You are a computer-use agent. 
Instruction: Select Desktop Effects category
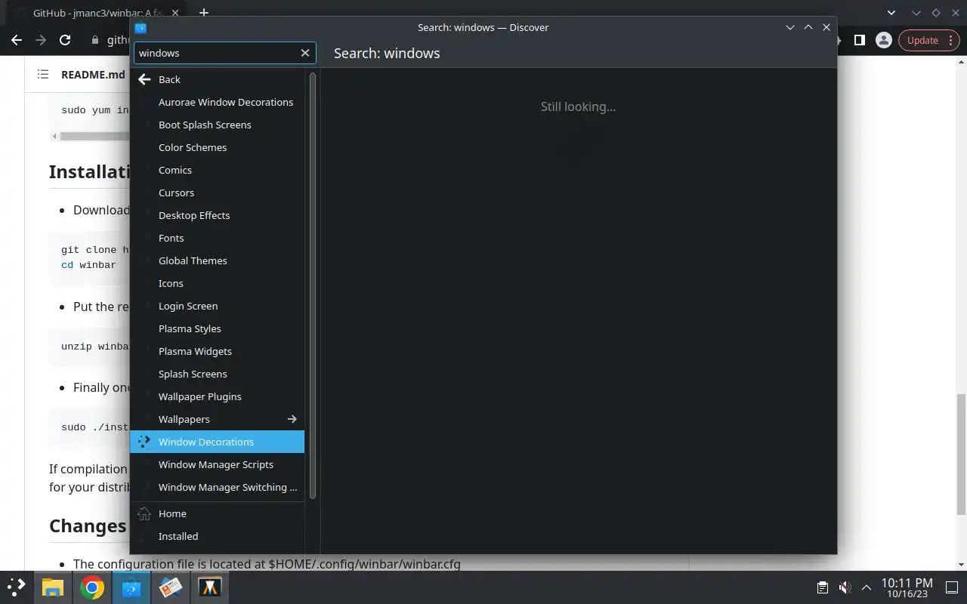pyautogui.click(x=217, y=215)
